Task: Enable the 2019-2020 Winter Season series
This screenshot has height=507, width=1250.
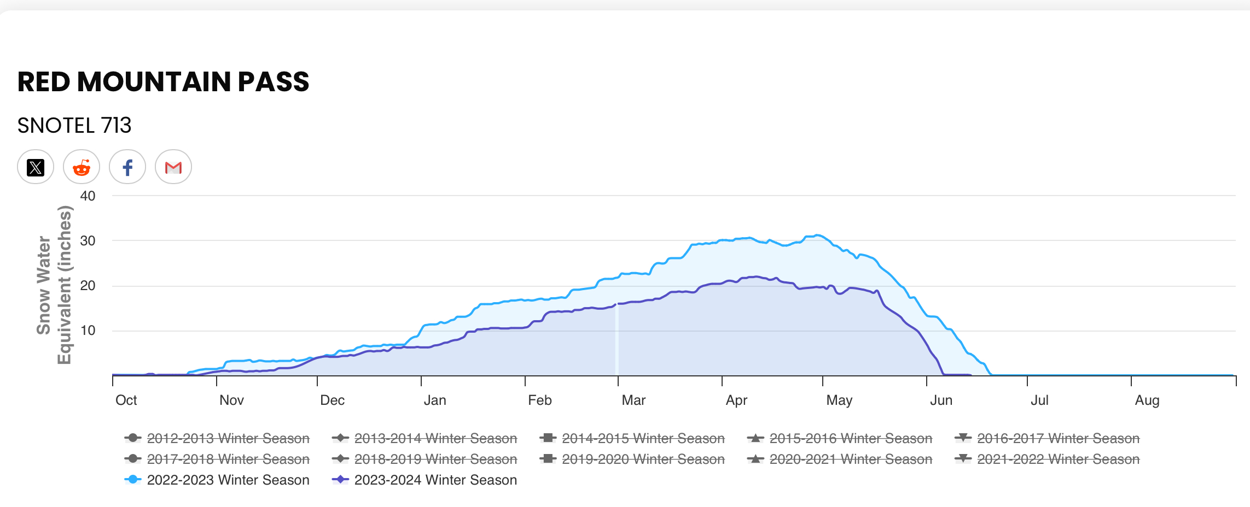Action: pyautogui.click(x=643, y=459)
